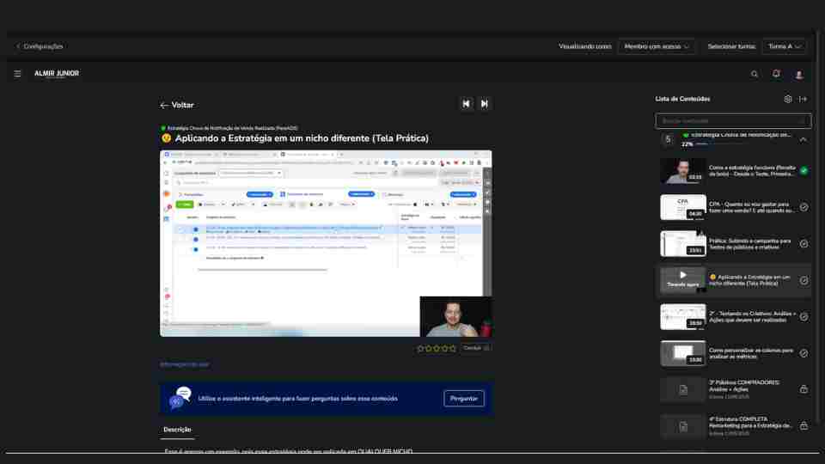The image size is (825, 464).
Task: Click the search magnifier icon in header
Action: coord(755,74)
